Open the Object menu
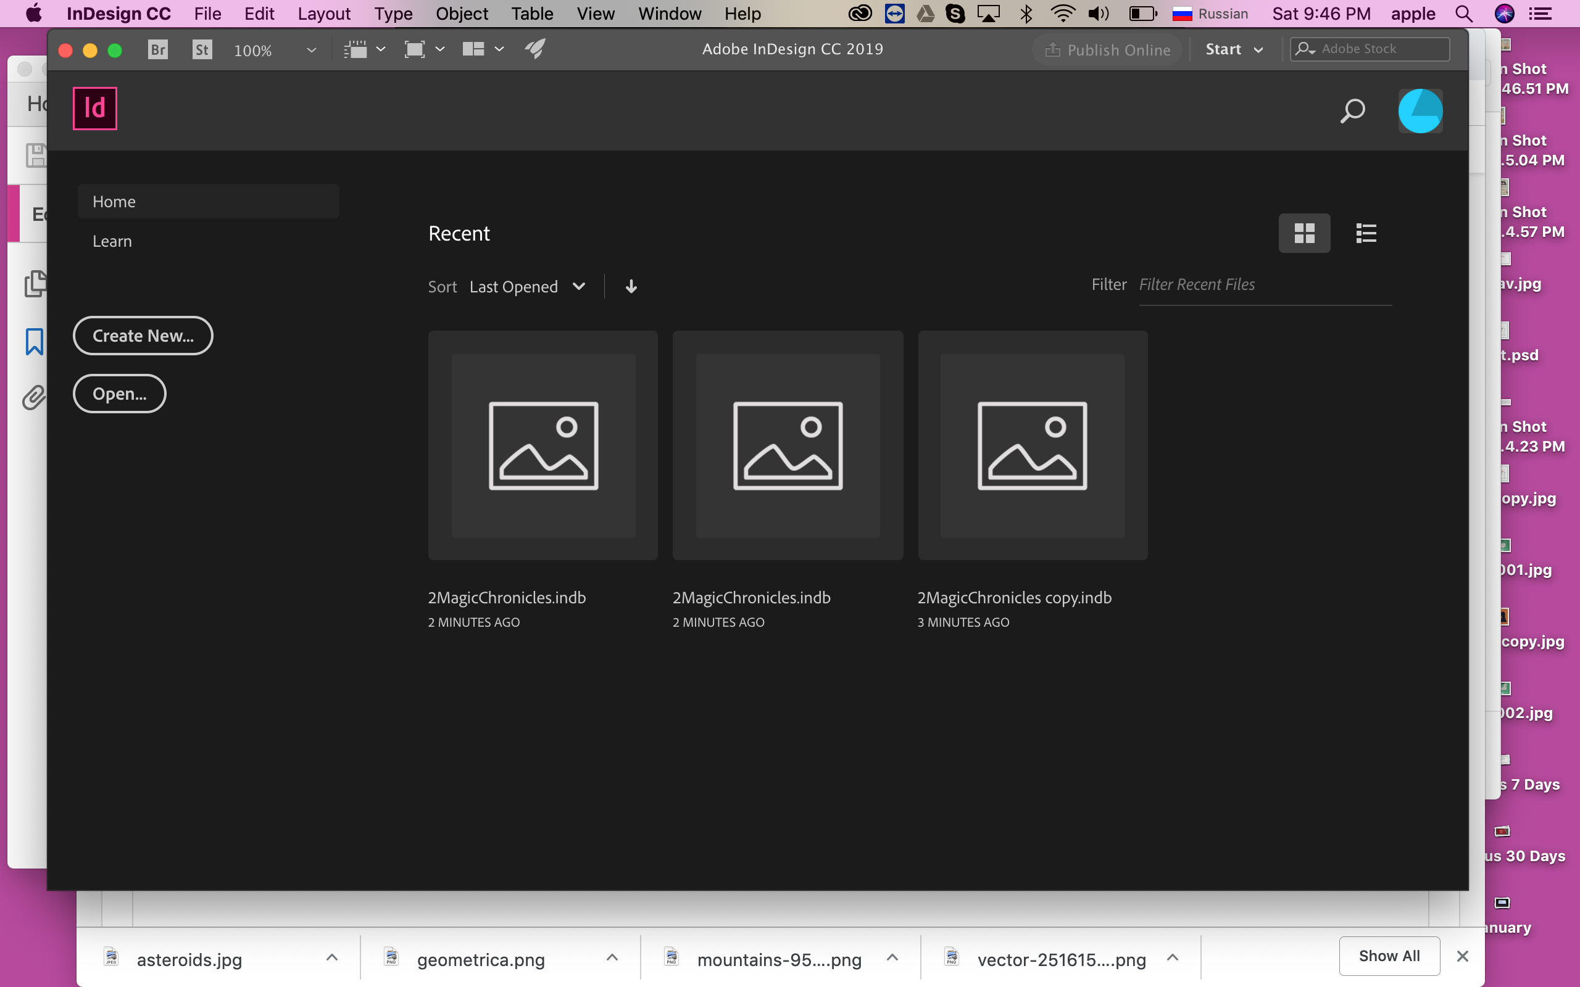The image size is (1580, 987). coord(462,14)
